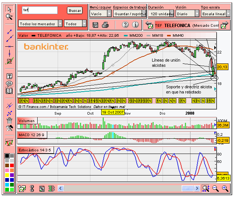Click the TEF TELEFONICA security title
Image resolution: width=234 pixels, height=197 pixels.
(187, 25)
